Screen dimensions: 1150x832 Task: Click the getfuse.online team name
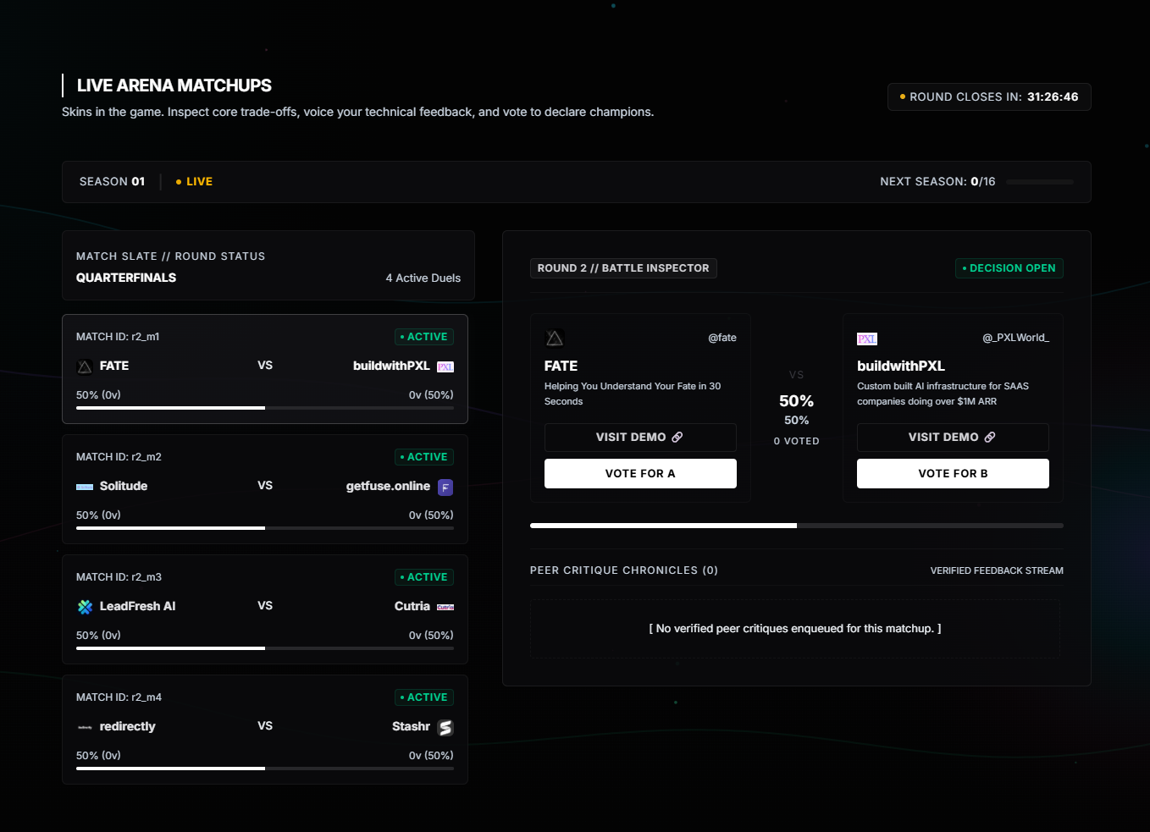[x=388, y=486]
